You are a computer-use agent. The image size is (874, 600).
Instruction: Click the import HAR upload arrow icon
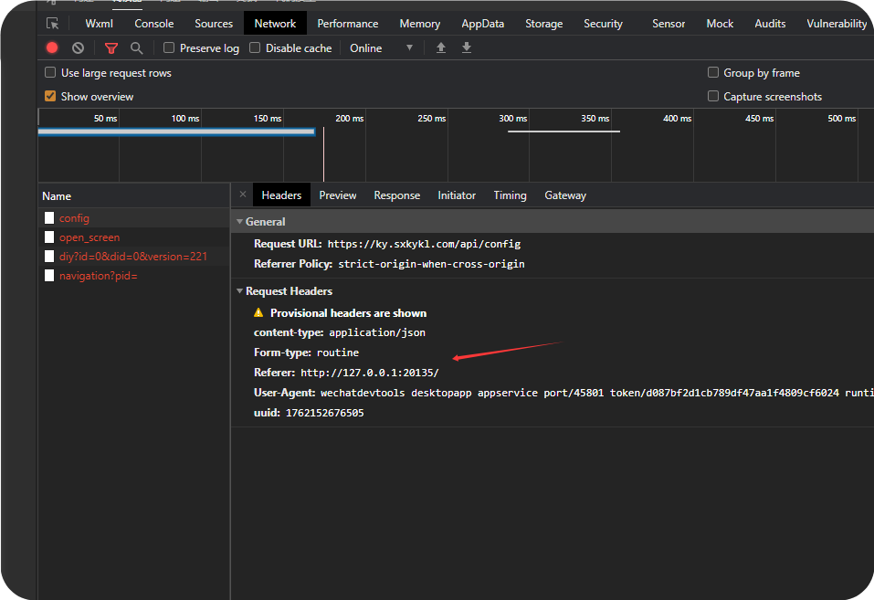441,47
